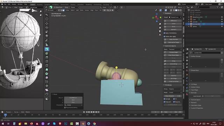Open the Mode Create dropdown

tap(175, 92)
